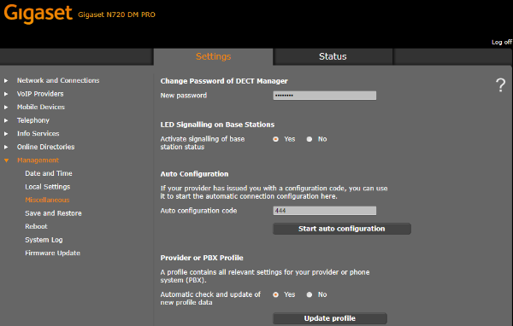Open Online Directories menu
This screenshot has height=326, width=513.
46,147
